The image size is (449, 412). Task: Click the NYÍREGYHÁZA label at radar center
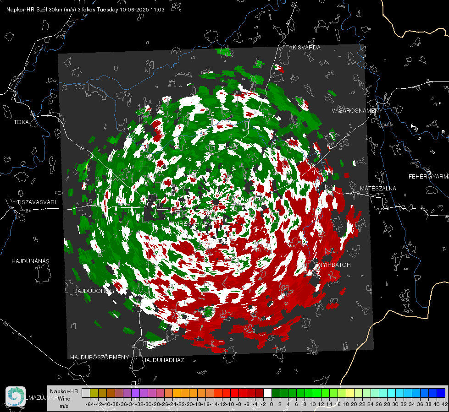(190, 223)
